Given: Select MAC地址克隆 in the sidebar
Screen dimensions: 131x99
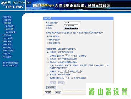Looking at the screenshot, I should click(10, 32).
